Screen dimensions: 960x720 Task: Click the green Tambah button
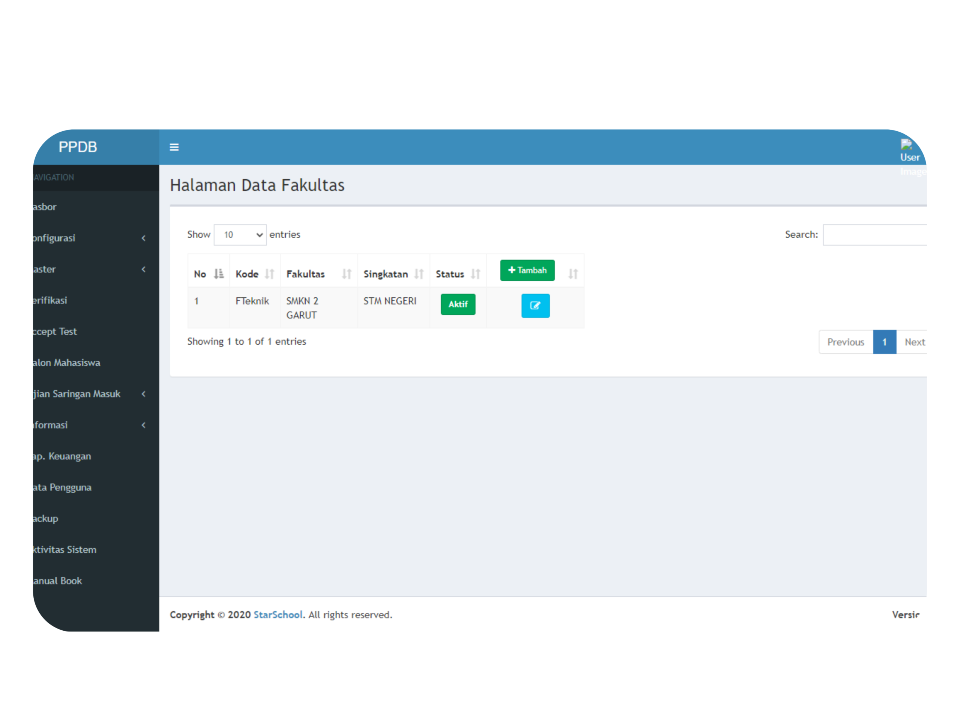(x=527, y=270)
